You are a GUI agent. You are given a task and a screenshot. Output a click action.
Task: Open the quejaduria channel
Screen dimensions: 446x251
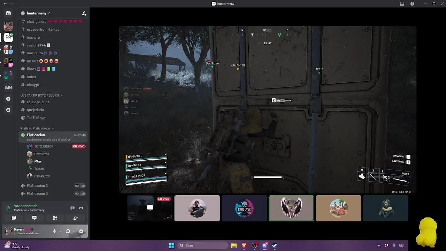tap(53, 110)
